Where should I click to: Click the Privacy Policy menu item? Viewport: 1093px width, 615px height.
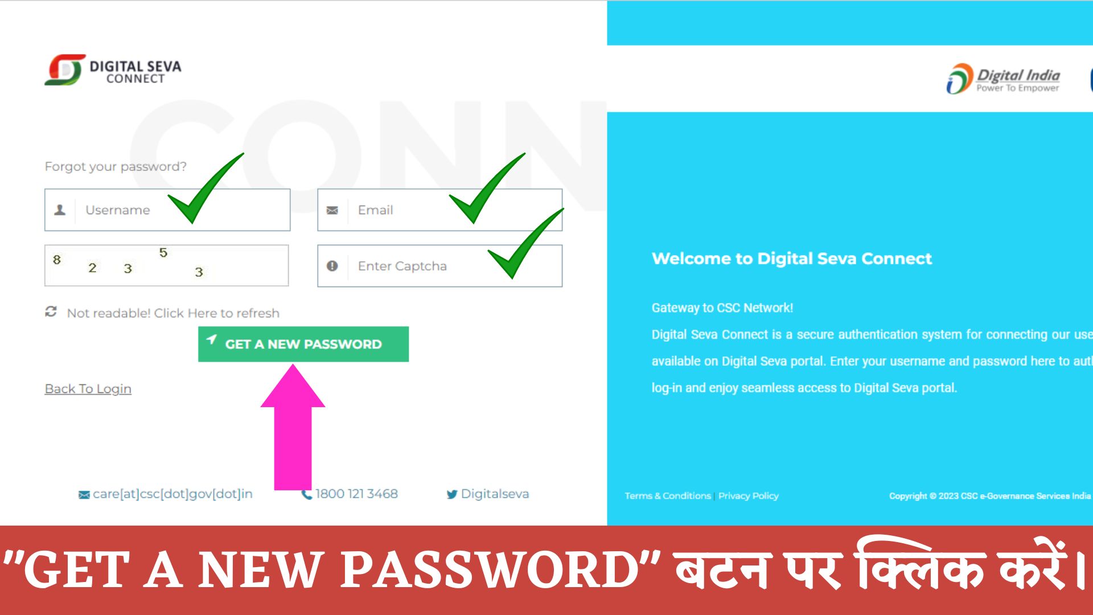coord(750,495)
